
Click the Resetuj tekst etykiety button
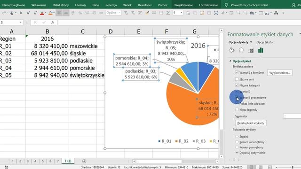click(251, 123)
